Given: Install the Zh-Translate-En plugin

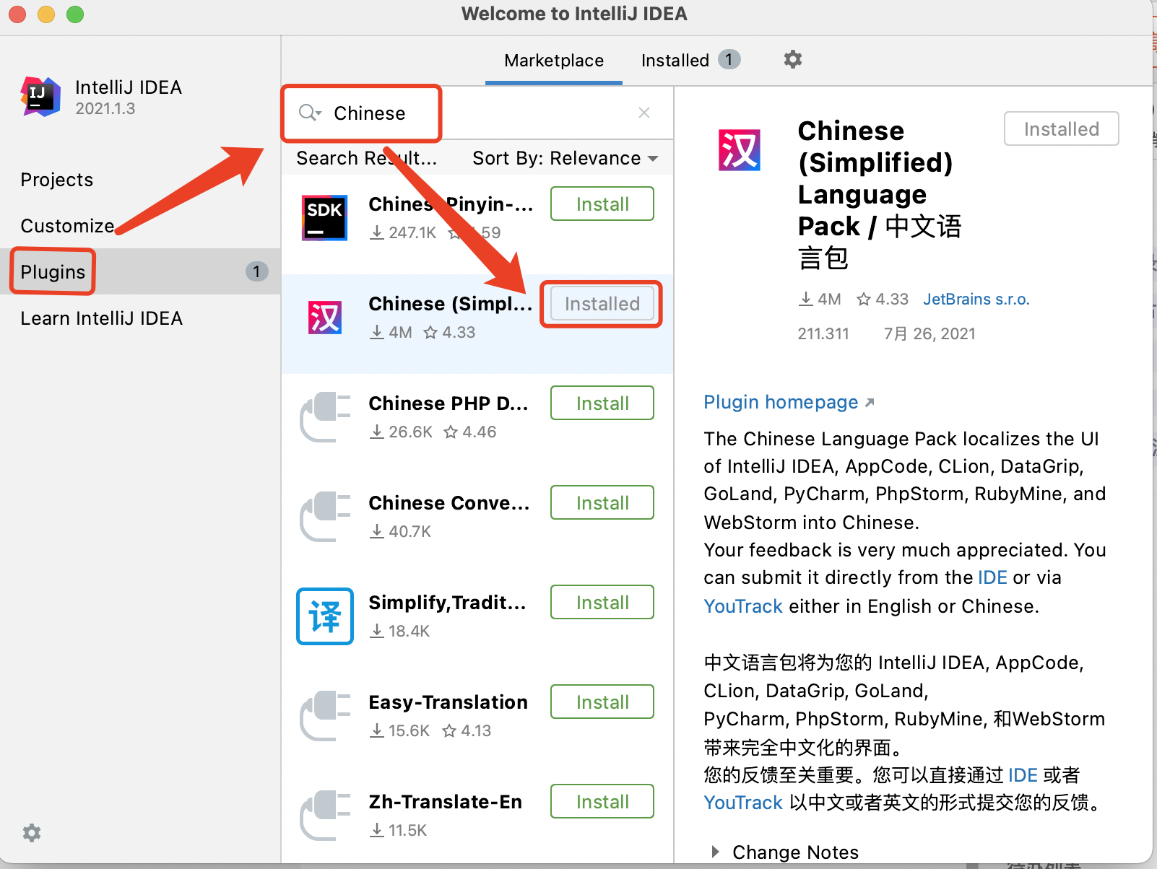Looking at the screenshot, I should 602,802.
